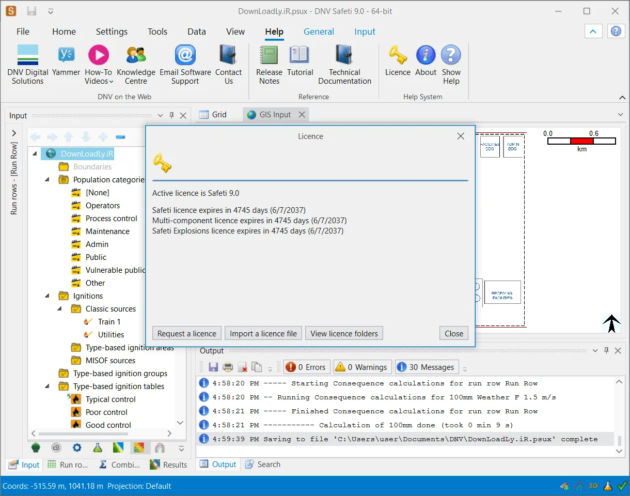Click the weather cloud-sun icon below Input tree

click(x=56, y=447)
